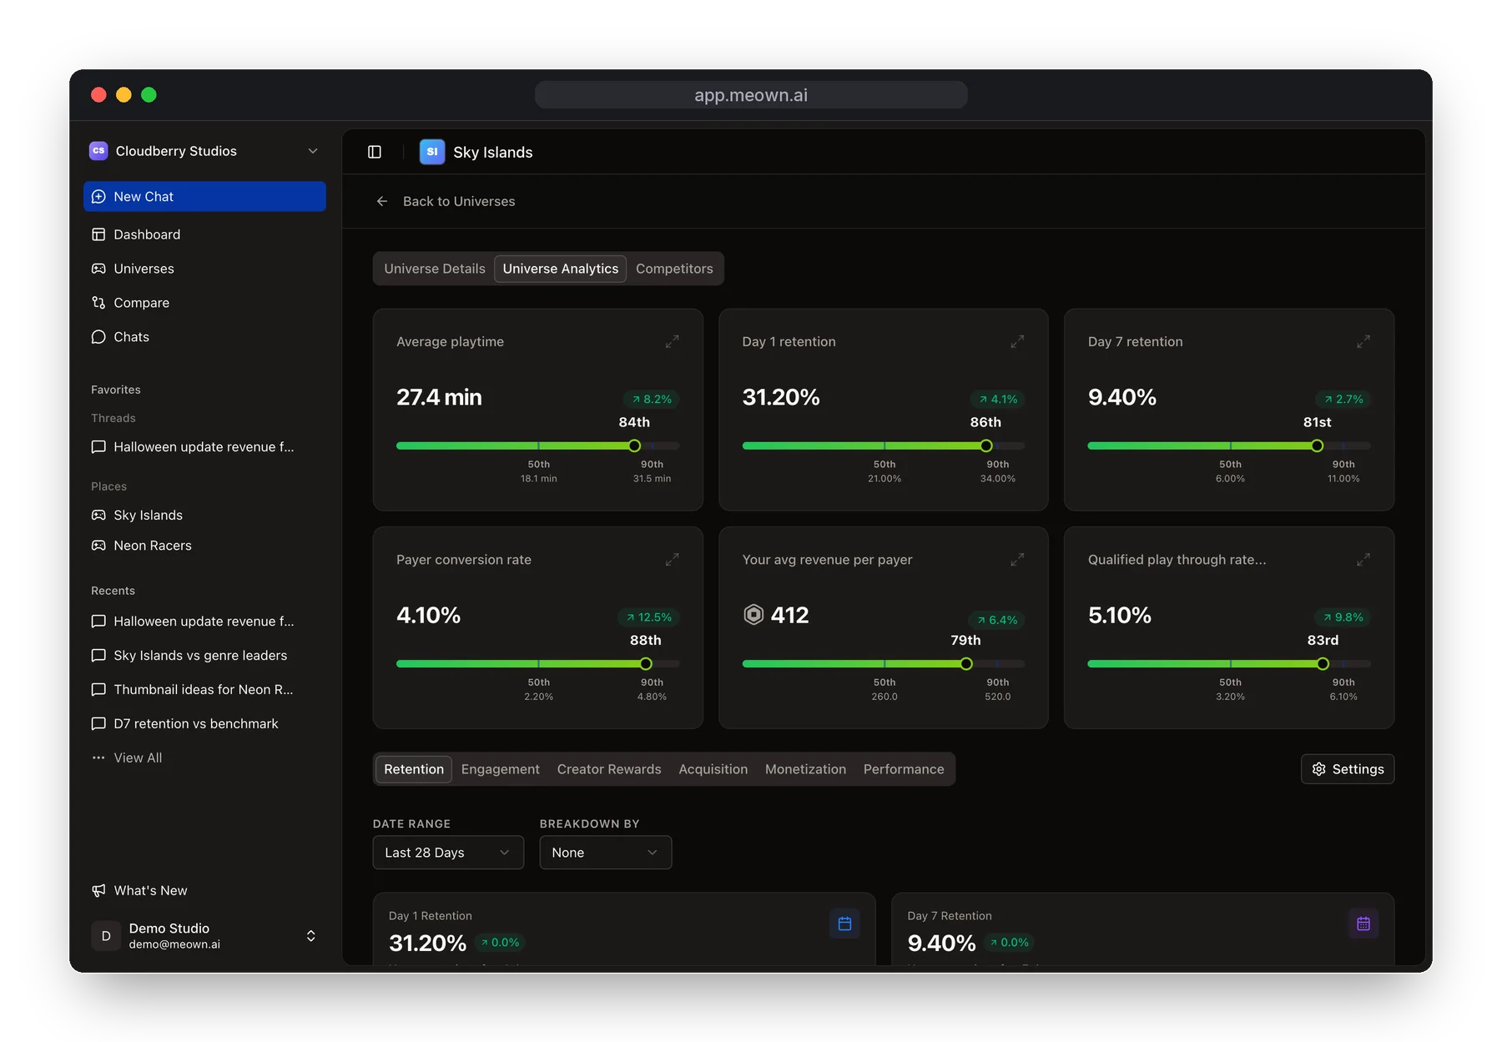Expand the Demo Studio account switcher
This screenshot has height=1042, width=1502.
pyautogui.click(x=311, y=936)
